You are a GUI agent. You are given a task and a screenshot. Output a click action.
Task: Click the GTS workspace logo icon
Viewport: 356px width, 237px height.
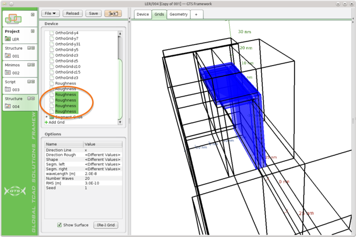[x=12, y=18]
